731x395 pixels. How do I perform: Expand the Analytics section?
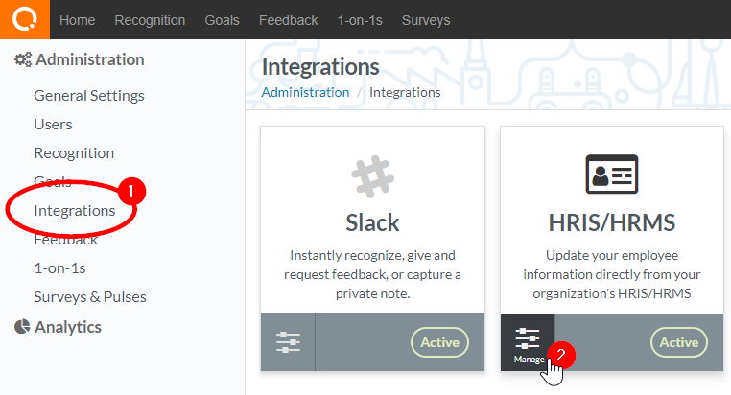pyautogui.click(x=67, y=327)
